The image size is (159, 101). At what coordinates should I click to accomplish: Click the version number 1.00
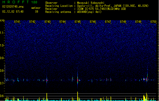(34, 2)
